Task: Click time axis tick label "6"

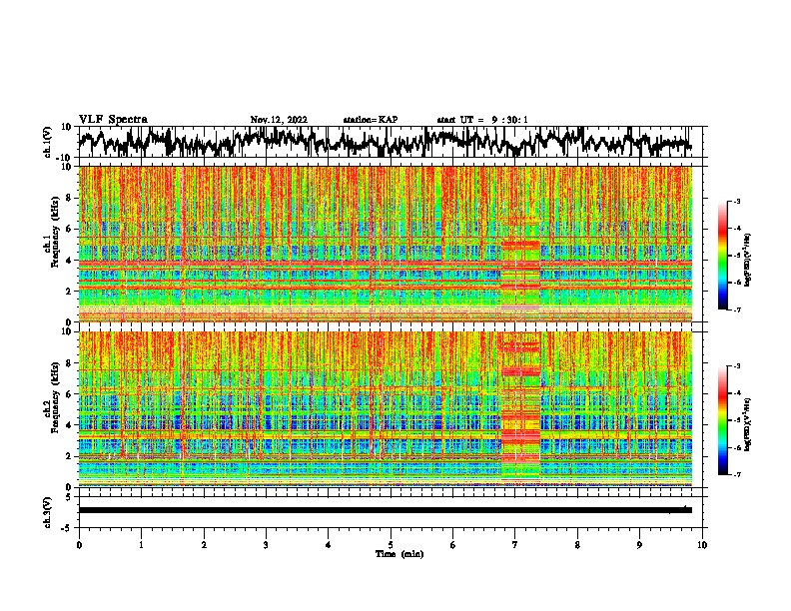Action: [x=453, y=545]
